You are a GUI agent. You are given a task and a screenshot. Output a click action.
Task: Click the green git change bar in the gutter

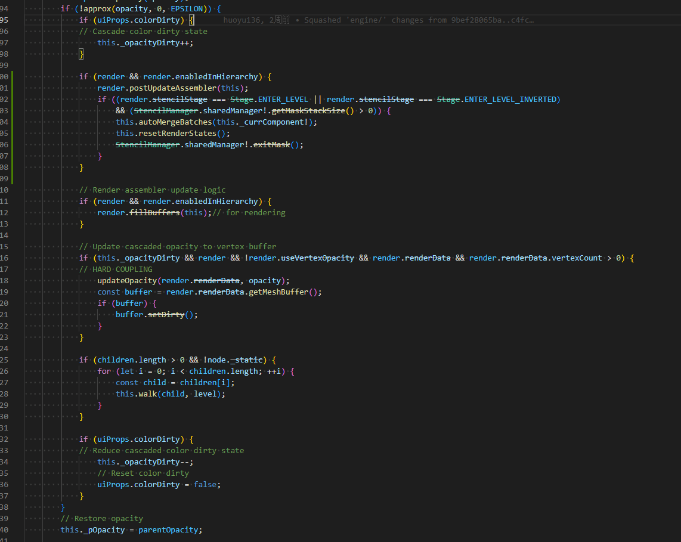[12, 127]
